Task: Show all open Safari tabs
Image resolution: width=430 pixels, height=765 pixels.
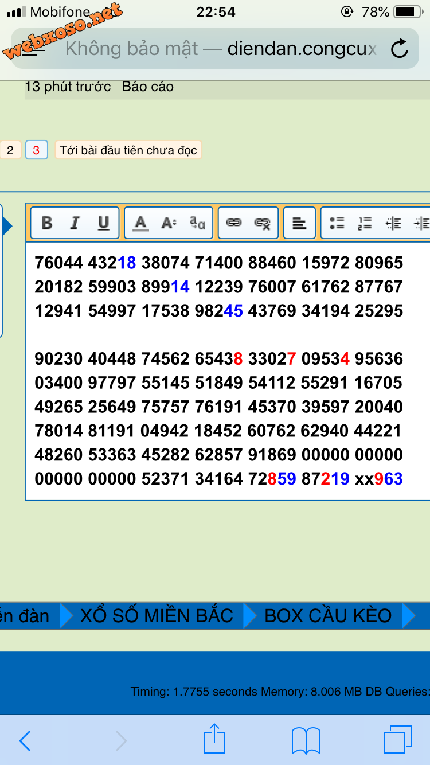Action: pos(397,740)
